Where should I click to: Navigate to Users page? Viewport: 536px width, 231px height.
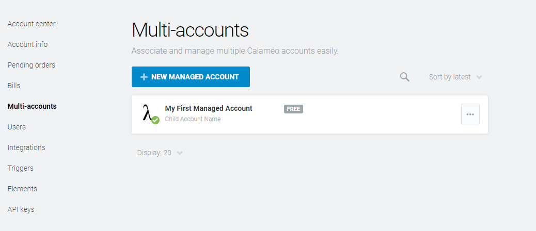(x=17, y=127)
